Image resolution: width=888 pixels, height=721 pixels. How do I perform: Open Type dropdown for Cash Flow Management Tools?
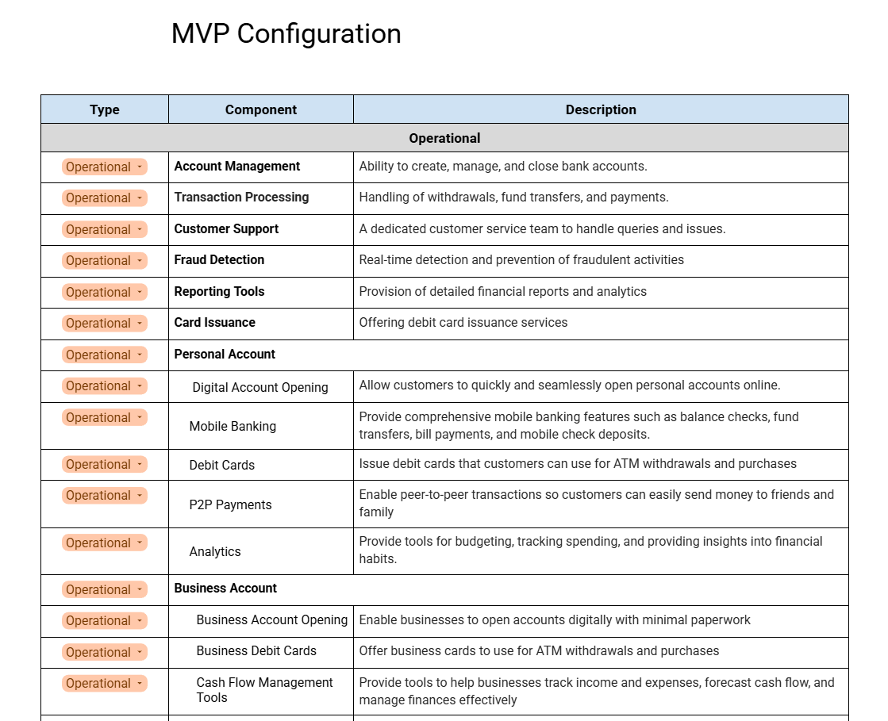[x=105, y=684]
